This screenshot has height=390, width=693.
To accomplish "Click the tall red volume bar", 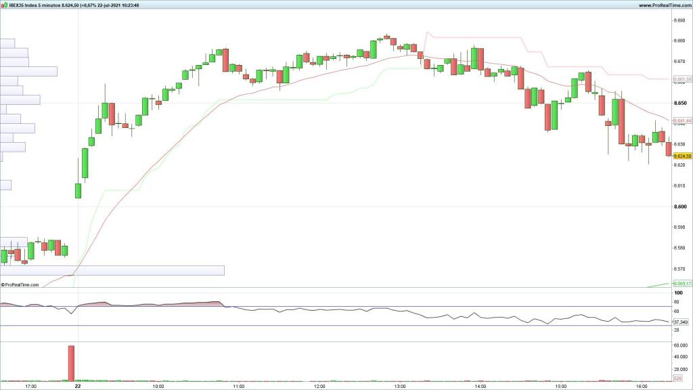I will point(71,363).
